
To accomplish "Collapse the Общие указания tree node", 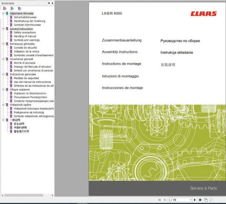I will point(3,90).
